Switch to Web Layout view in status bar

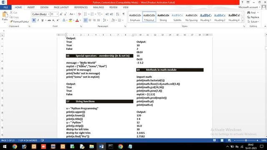pos(229,140)
